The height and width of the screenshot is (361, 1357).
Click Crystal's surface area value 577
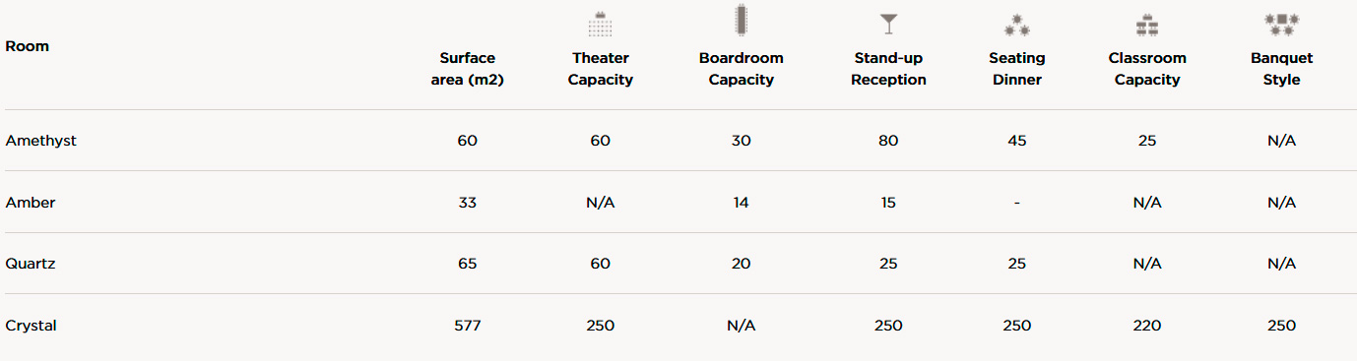[x=468, y=326]
